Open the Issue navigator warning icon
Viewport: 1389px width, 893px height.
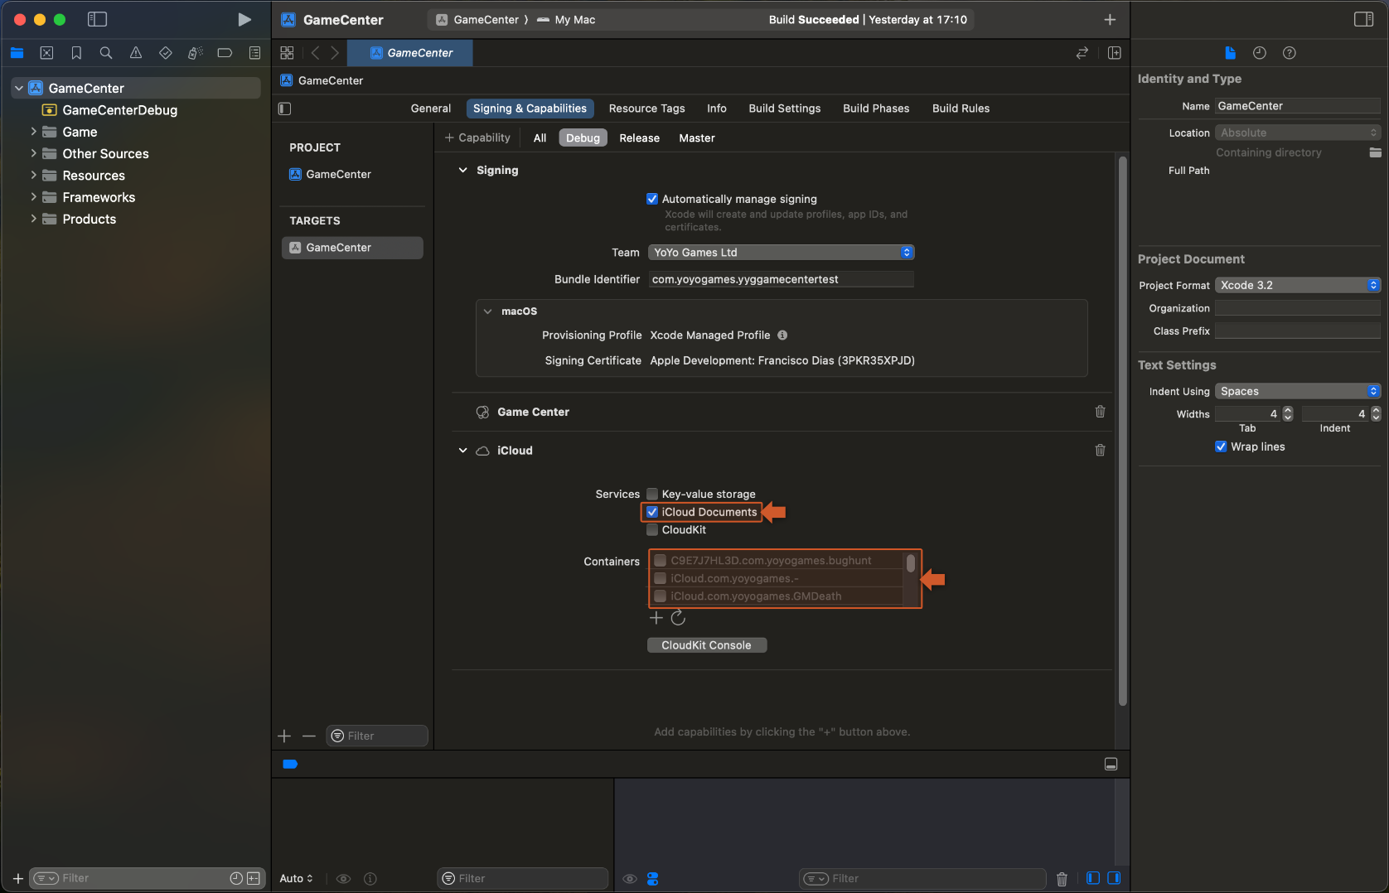pos(136,53)
